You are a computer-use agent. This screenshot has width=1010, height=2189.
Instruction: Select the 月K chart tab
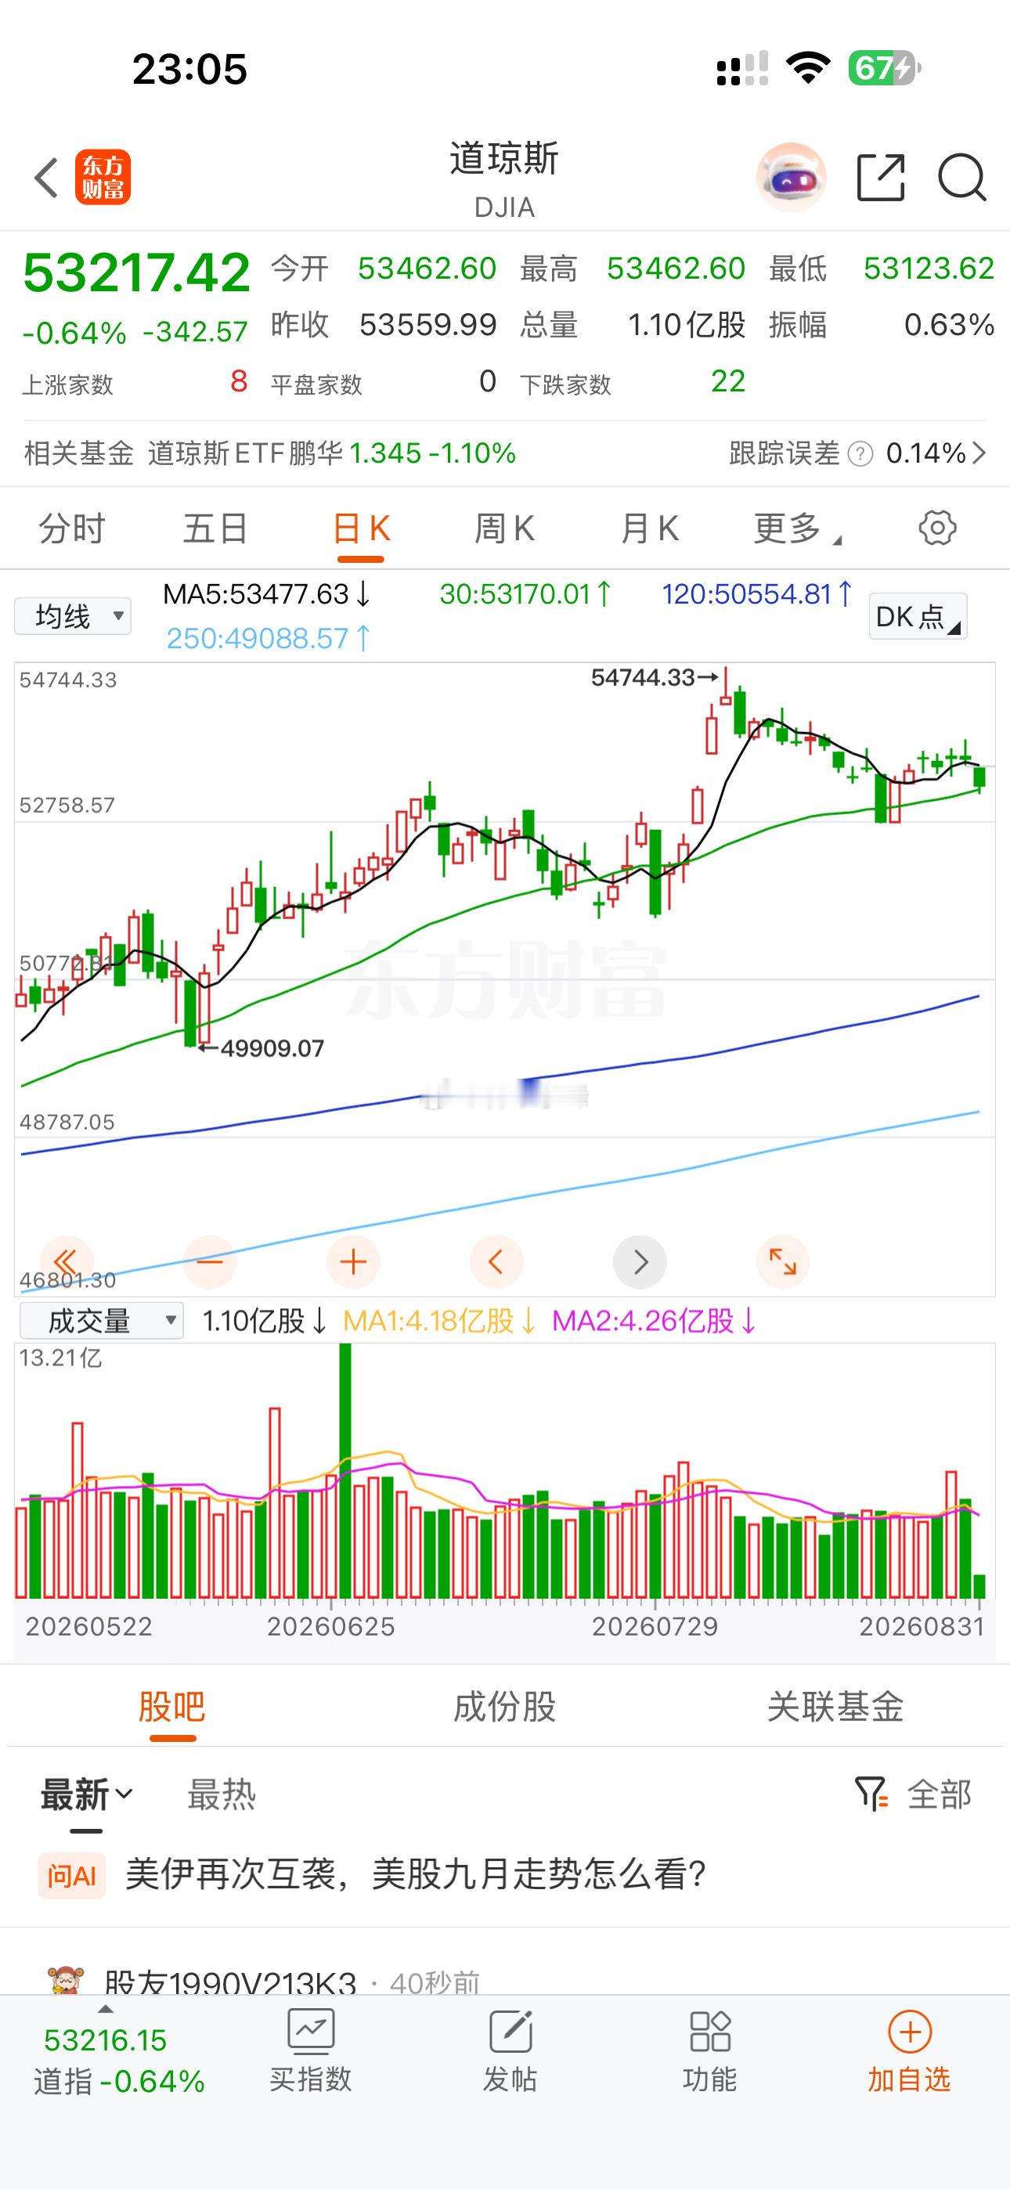650,528
